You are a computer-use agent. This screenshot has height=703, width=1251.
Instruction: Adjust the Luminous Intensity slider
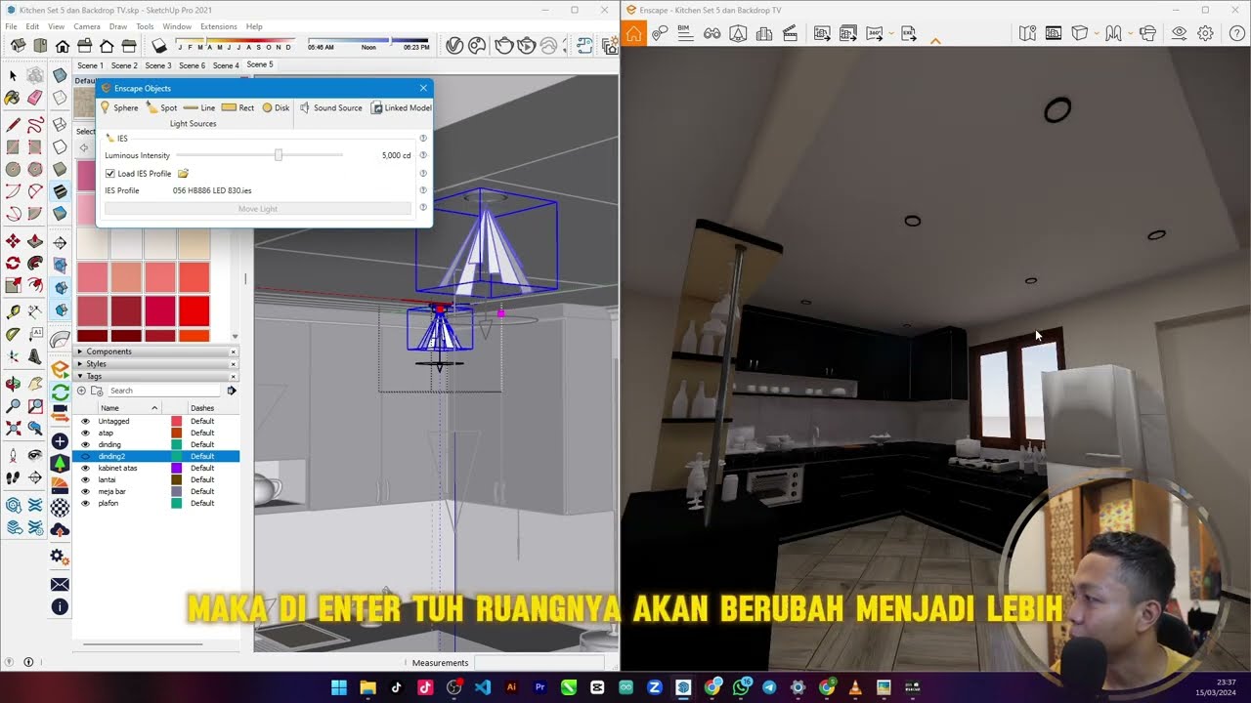pyautogui.click(x=279, y=155)
